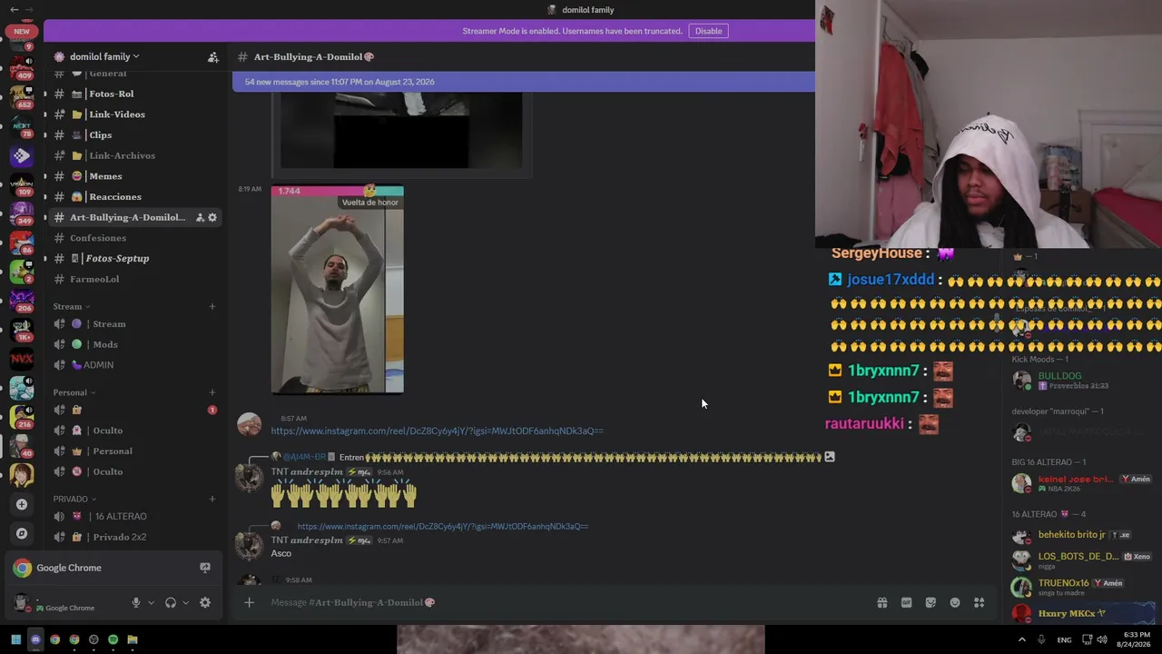This screenshot has height=654, width=1162.
Task: Switch to the Fotos-Rol channel
Action: tap(133, 94)
